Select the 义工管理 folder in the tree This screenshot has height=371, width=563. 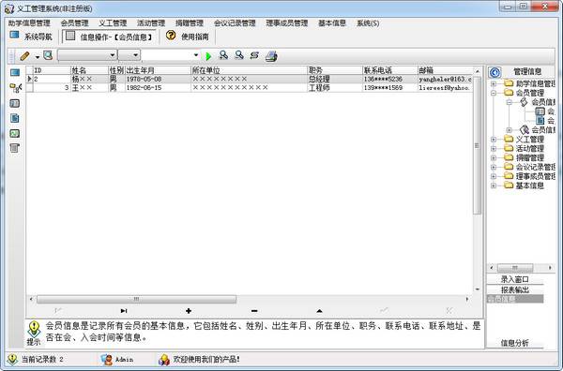tap(525, 139)
